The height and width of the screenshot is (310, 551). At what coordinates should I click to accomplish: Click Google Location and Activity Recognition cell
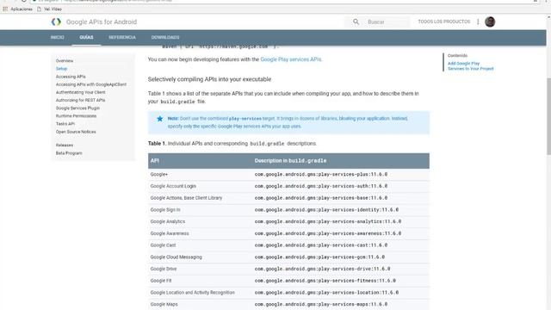[192, 293]
